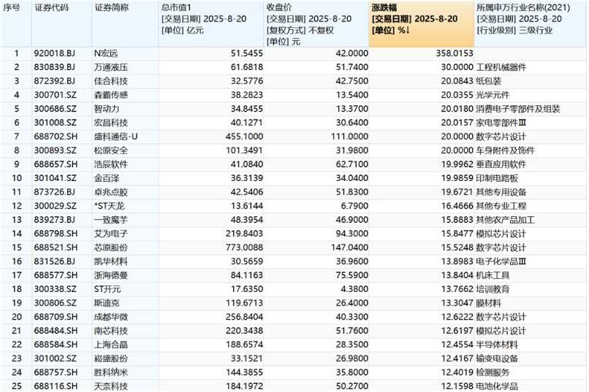Click the industry cell 消费电子零部件及组装

(518, 109)
